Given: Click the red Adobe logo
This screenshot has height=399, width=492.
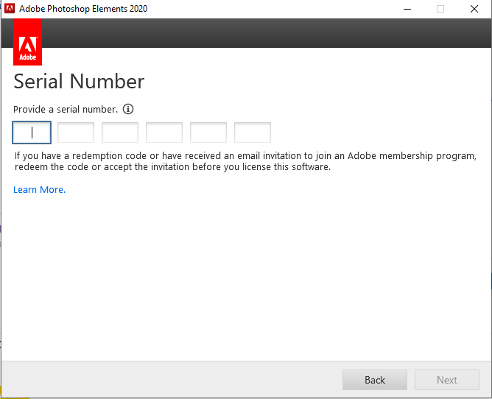Looking at the screenshot, I should [27, 42].
